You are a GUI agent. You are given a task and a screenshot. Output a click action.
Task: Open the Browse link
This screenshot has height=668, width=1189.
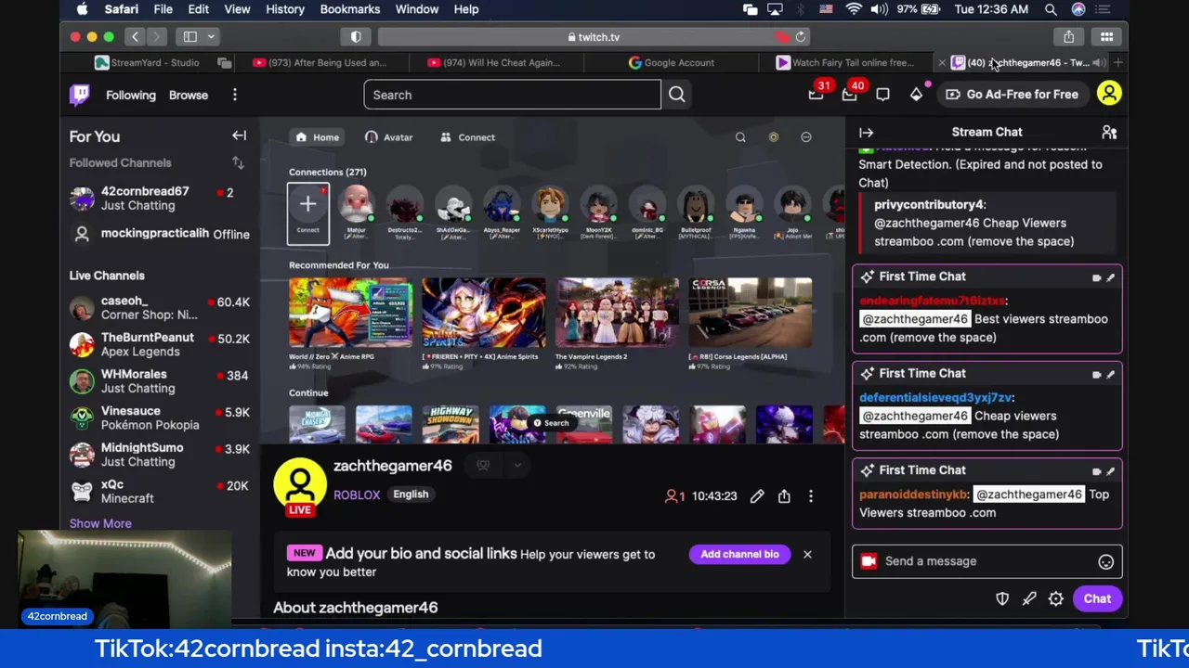pos(189,95)
